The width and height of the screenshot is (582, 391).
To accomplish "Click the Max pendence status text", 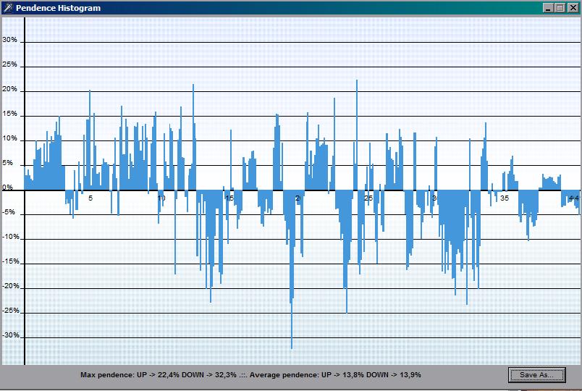I will pos(158,375).
